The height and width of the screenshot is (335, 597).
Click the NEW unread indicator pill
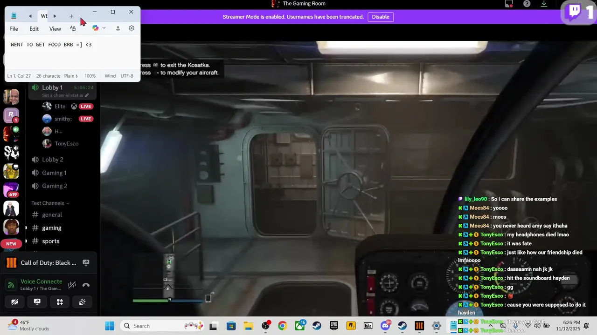(x=11, y=244)
